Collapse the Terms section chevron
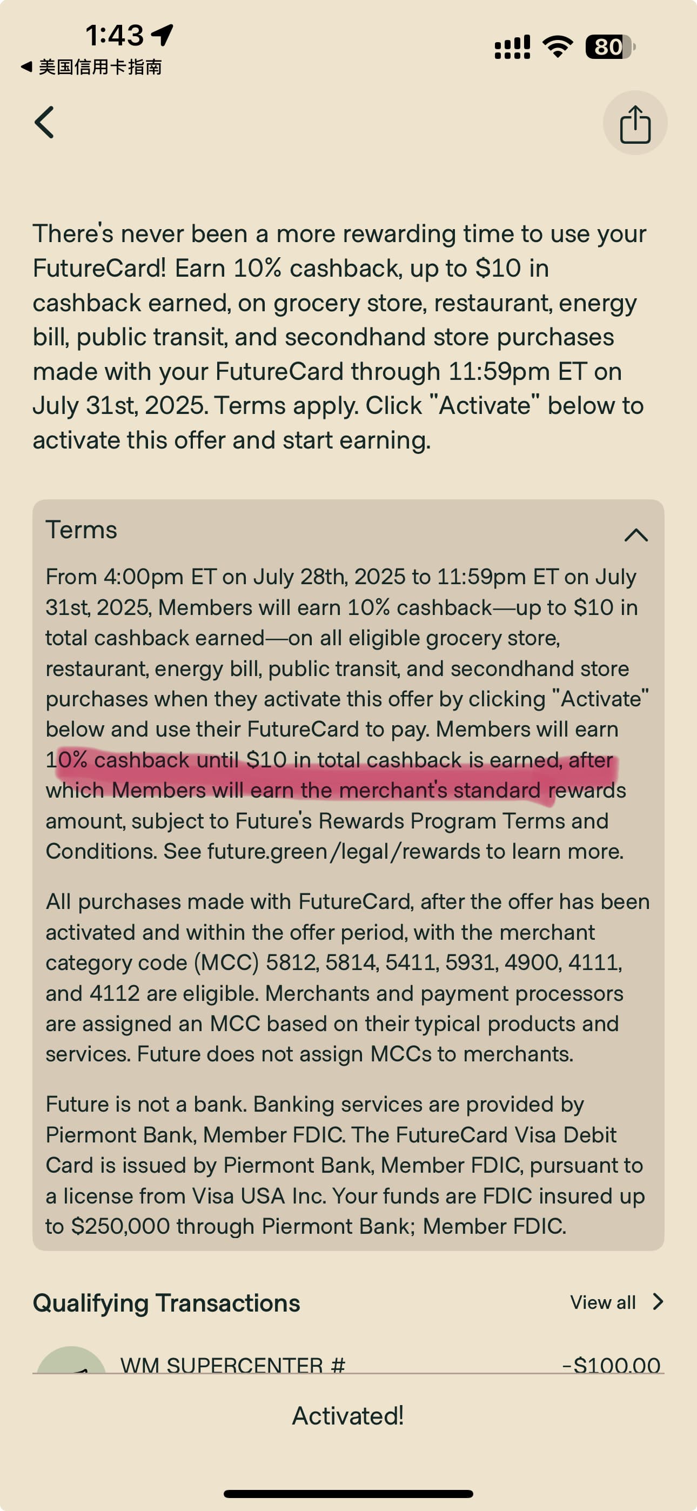 636,534
